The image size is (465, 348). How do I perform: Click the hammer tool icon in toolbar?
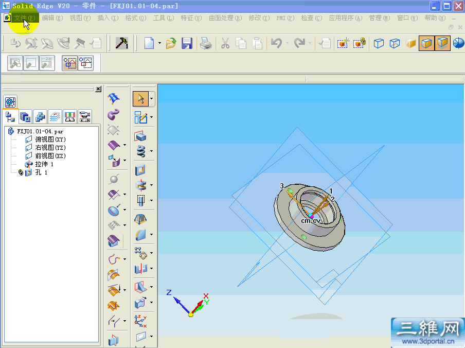click(121, 43)
